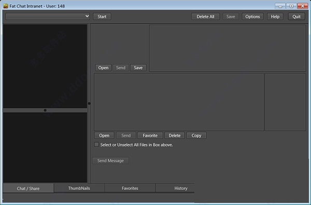Click the Favorite button
This screenshot has height=205, width=311.
(150, 135)
